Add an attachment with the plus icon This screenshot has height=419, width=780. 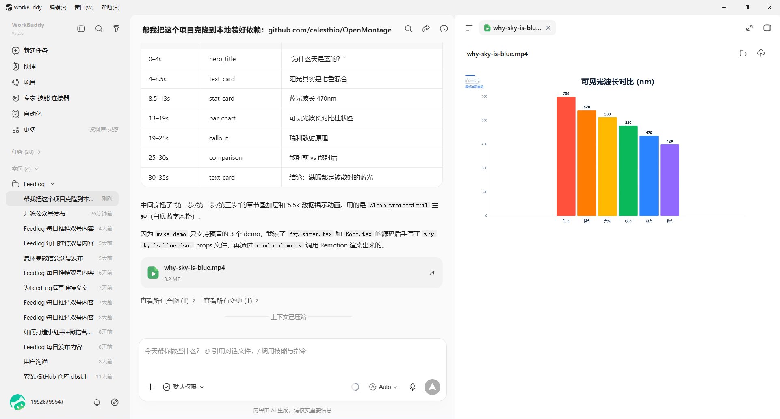(x=150, y=387)
